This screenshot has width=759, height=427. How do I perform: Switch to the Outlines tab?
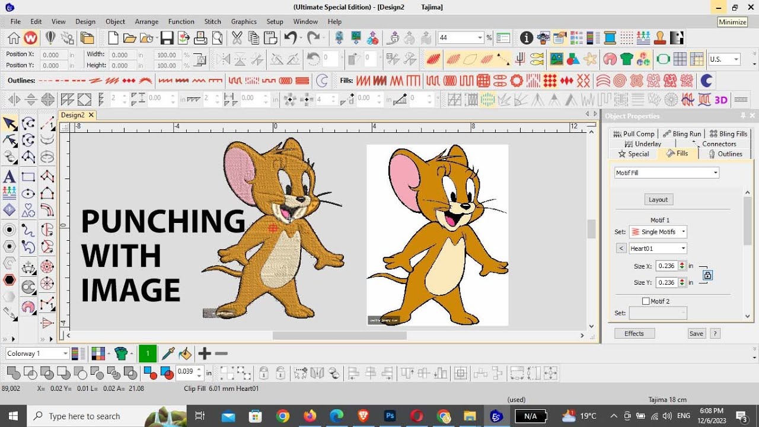tap(725, 154)
